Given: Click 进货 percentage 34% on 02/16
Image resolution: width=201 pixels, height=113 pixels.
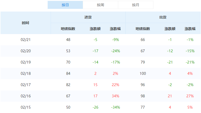Looking at the screenshot, I should click(x=115, y=96).
